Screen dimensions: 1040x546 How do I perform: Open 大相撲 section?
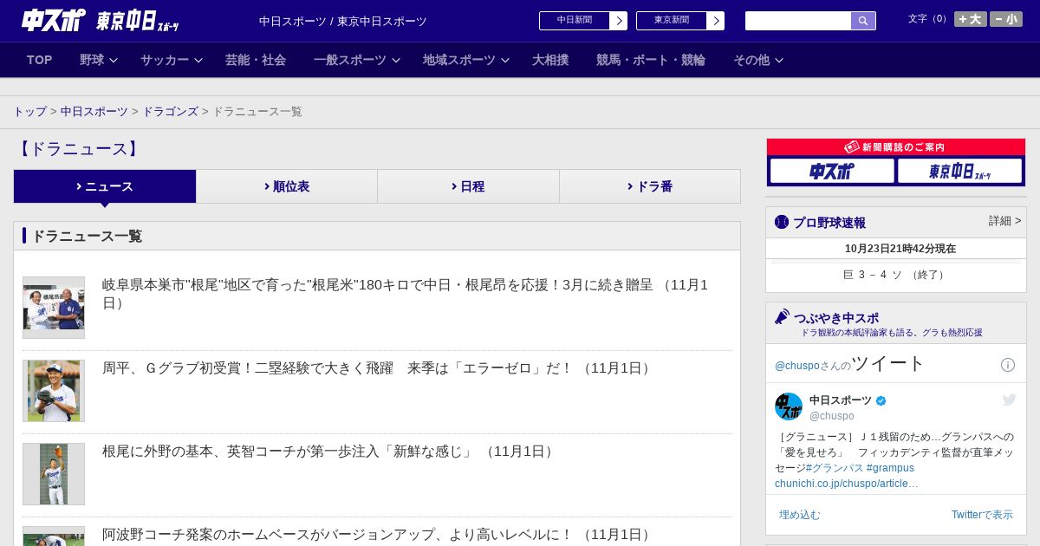click(x=550, y=60)
